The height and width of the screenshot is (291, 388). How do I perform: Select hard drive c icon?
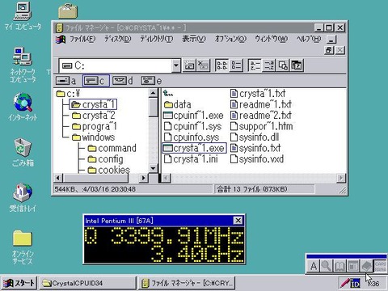(96, 81)
